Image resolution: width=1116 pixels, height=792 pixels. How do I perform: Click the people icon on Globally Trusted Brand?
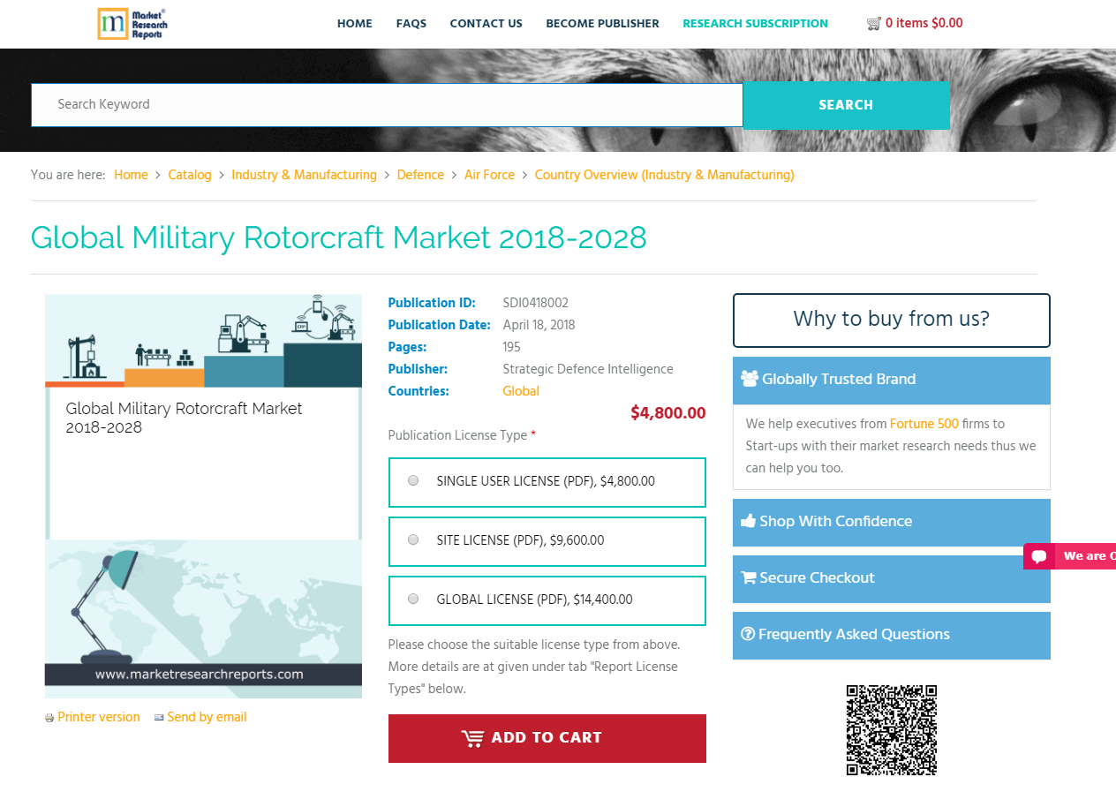pos(750,379)
